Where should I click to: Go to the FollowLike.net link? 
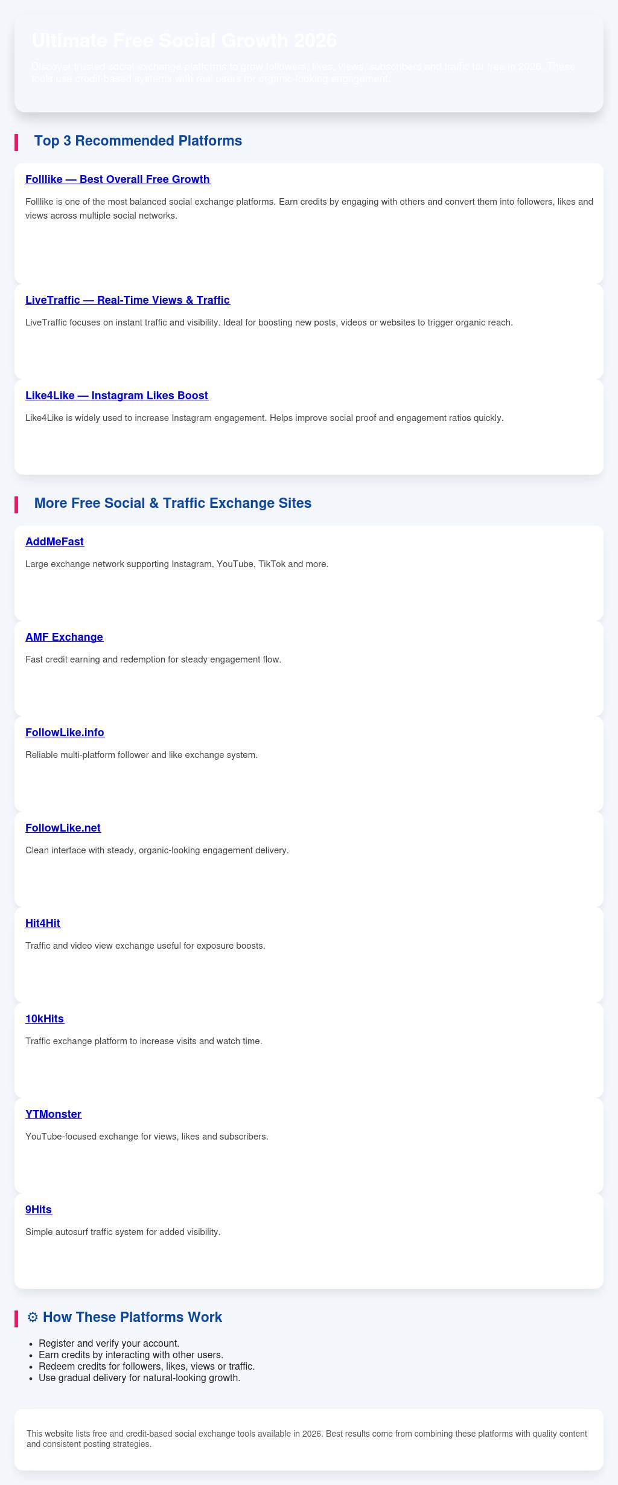[x=63, y=828]
